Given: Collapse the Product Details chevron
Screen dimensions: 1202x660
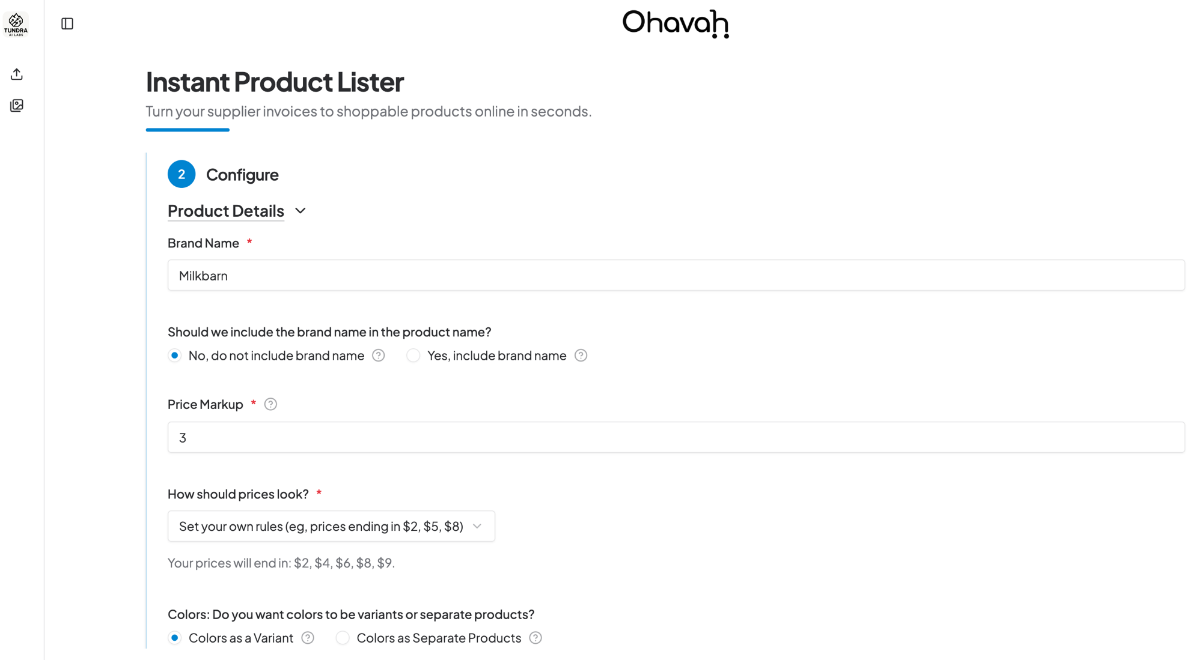Looking at the screenshot, I should coord(300,211).
